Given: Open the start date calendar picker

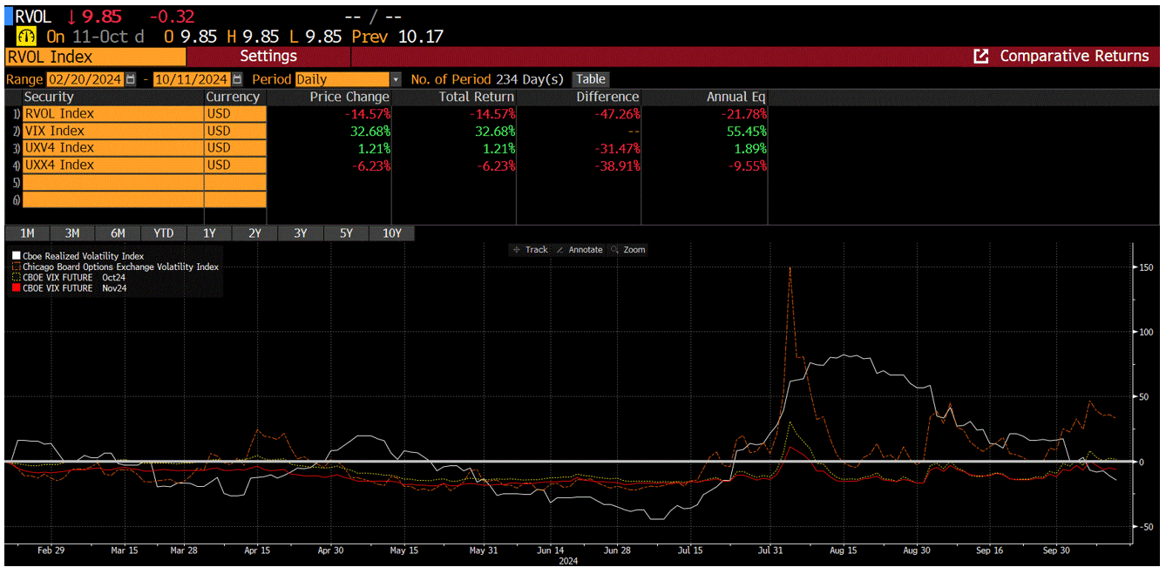Looking at the screenshot, I should 131,79.
